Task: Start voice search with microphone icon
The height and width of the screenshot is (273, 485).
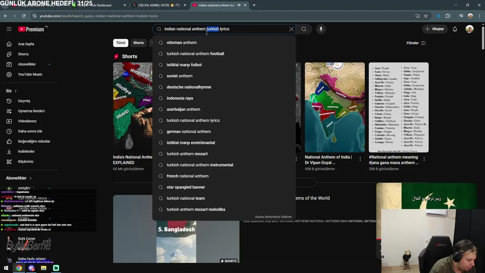Action: (321, 29)
